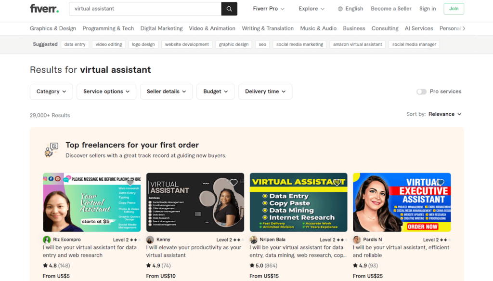493x281 pixels.
Task: Save Nripen Bala gig with heart
Action: coord(337,182)
